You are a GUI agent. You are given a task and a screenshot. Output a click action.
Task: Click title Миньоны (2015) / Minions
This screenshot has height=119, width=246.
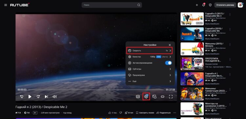[x=214, y=45]
